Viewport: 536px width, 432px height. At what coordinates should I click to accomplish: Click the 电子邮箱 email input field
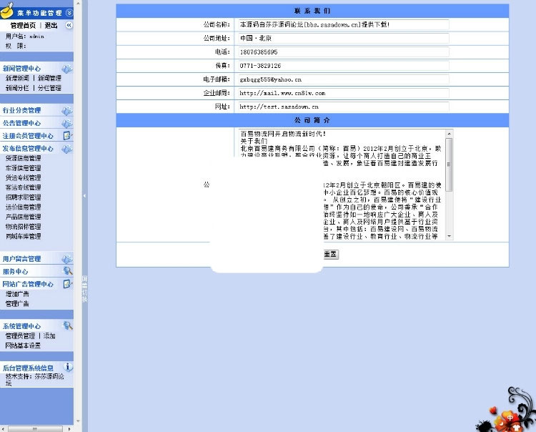[342, 79]
